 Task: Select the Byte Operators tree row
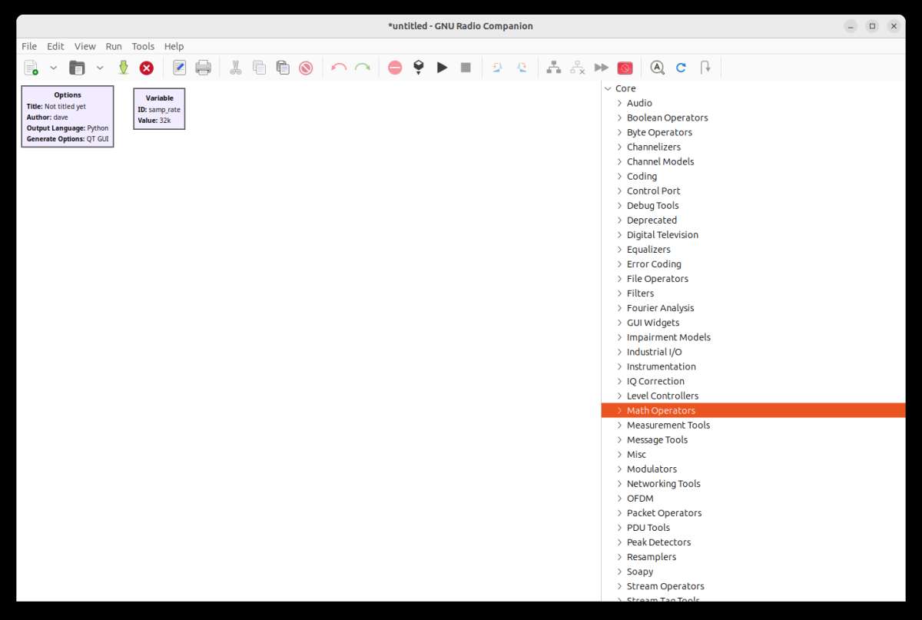tap(753, 132)
